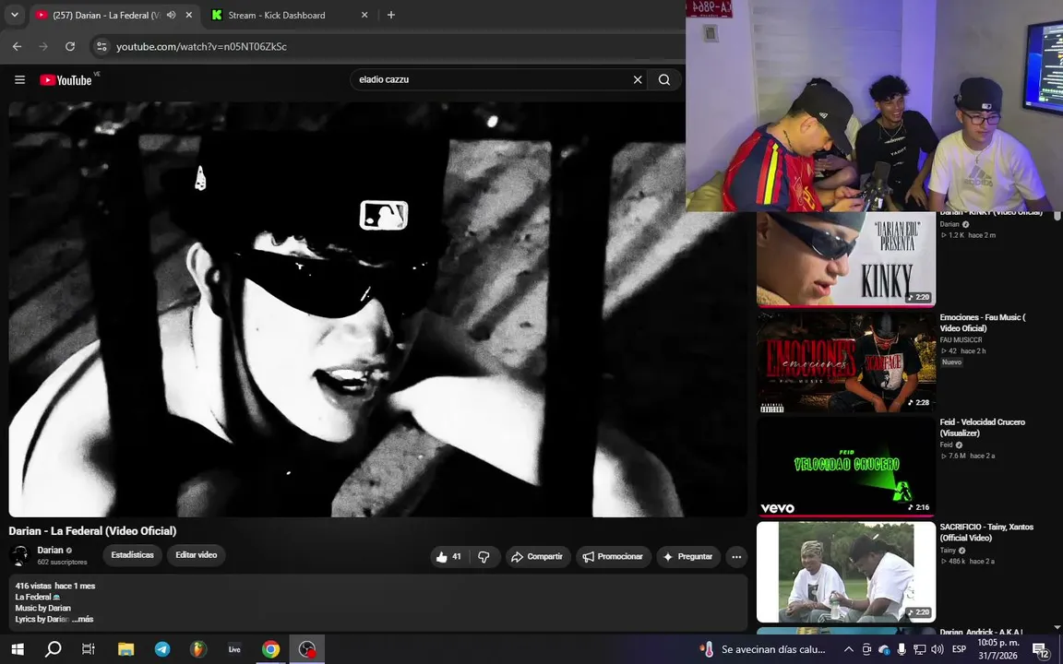
Task: Open more actions three-dot menu
Action: click(x=736, y=557)
